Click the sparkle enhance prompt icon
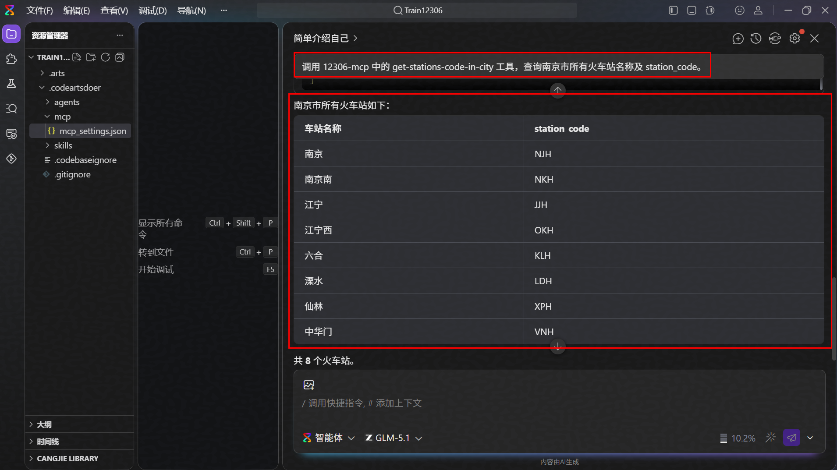 pyautogui.click(x=770, y=438)
